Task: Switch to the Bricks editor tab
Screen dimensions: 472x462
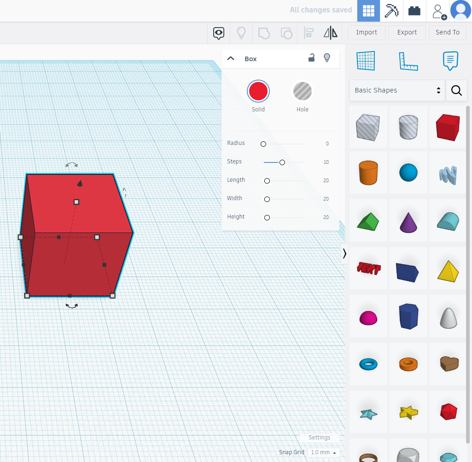Action: pyautogui.click(x=414, y=10)
